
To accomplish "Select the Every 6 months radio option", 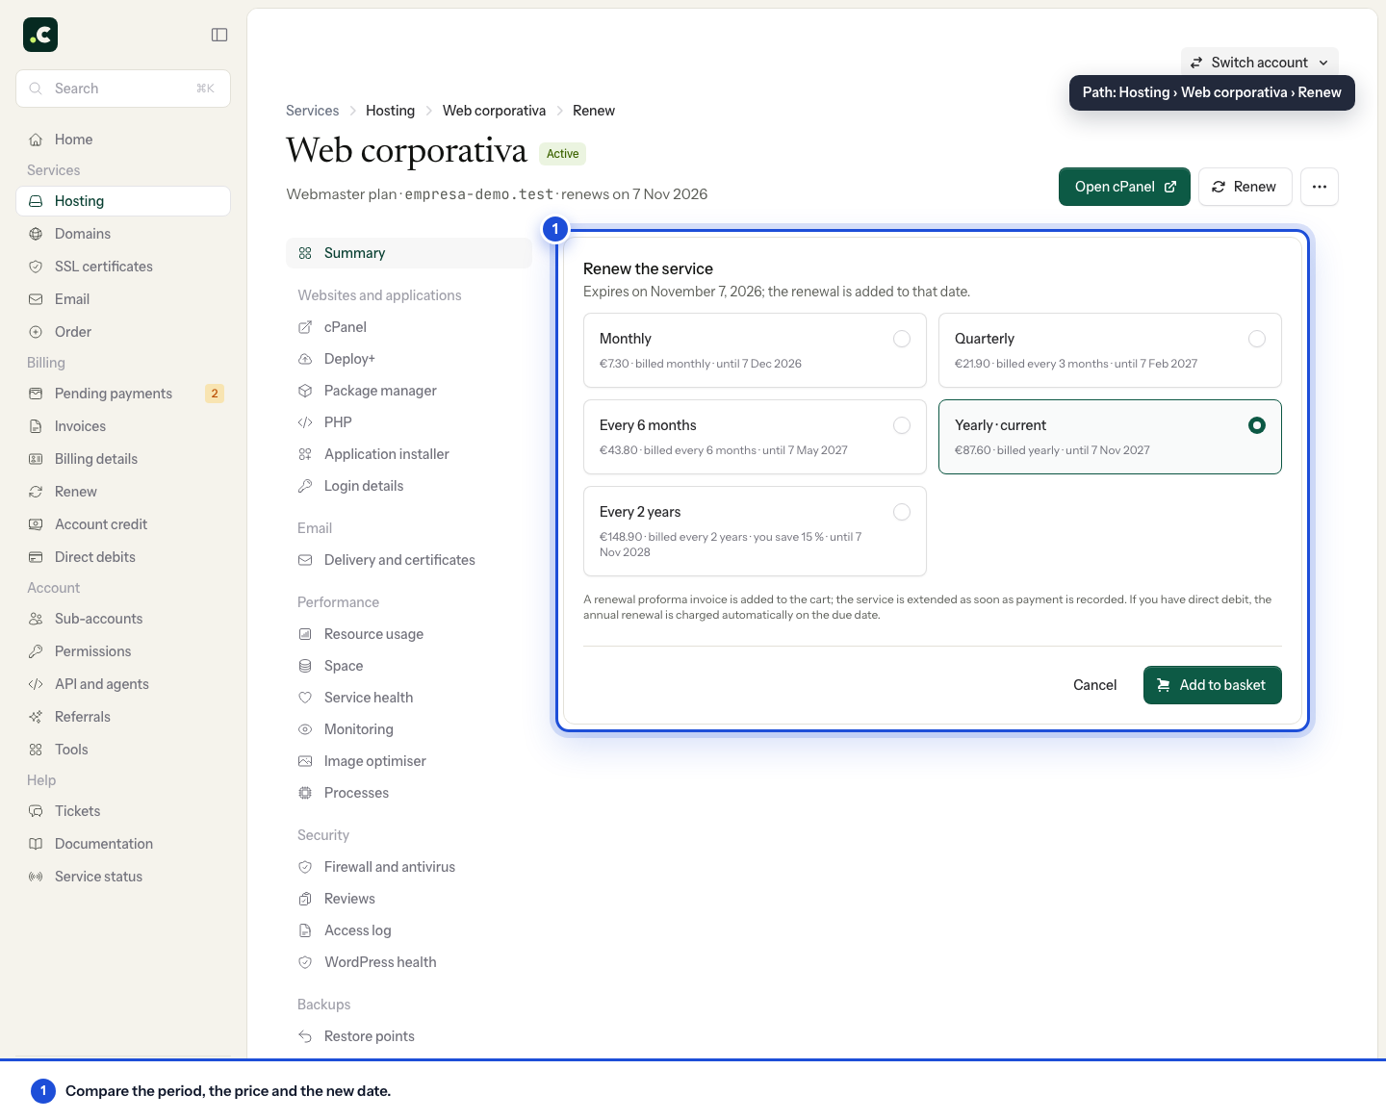I will pyautogui.click(x=902, y=425).
